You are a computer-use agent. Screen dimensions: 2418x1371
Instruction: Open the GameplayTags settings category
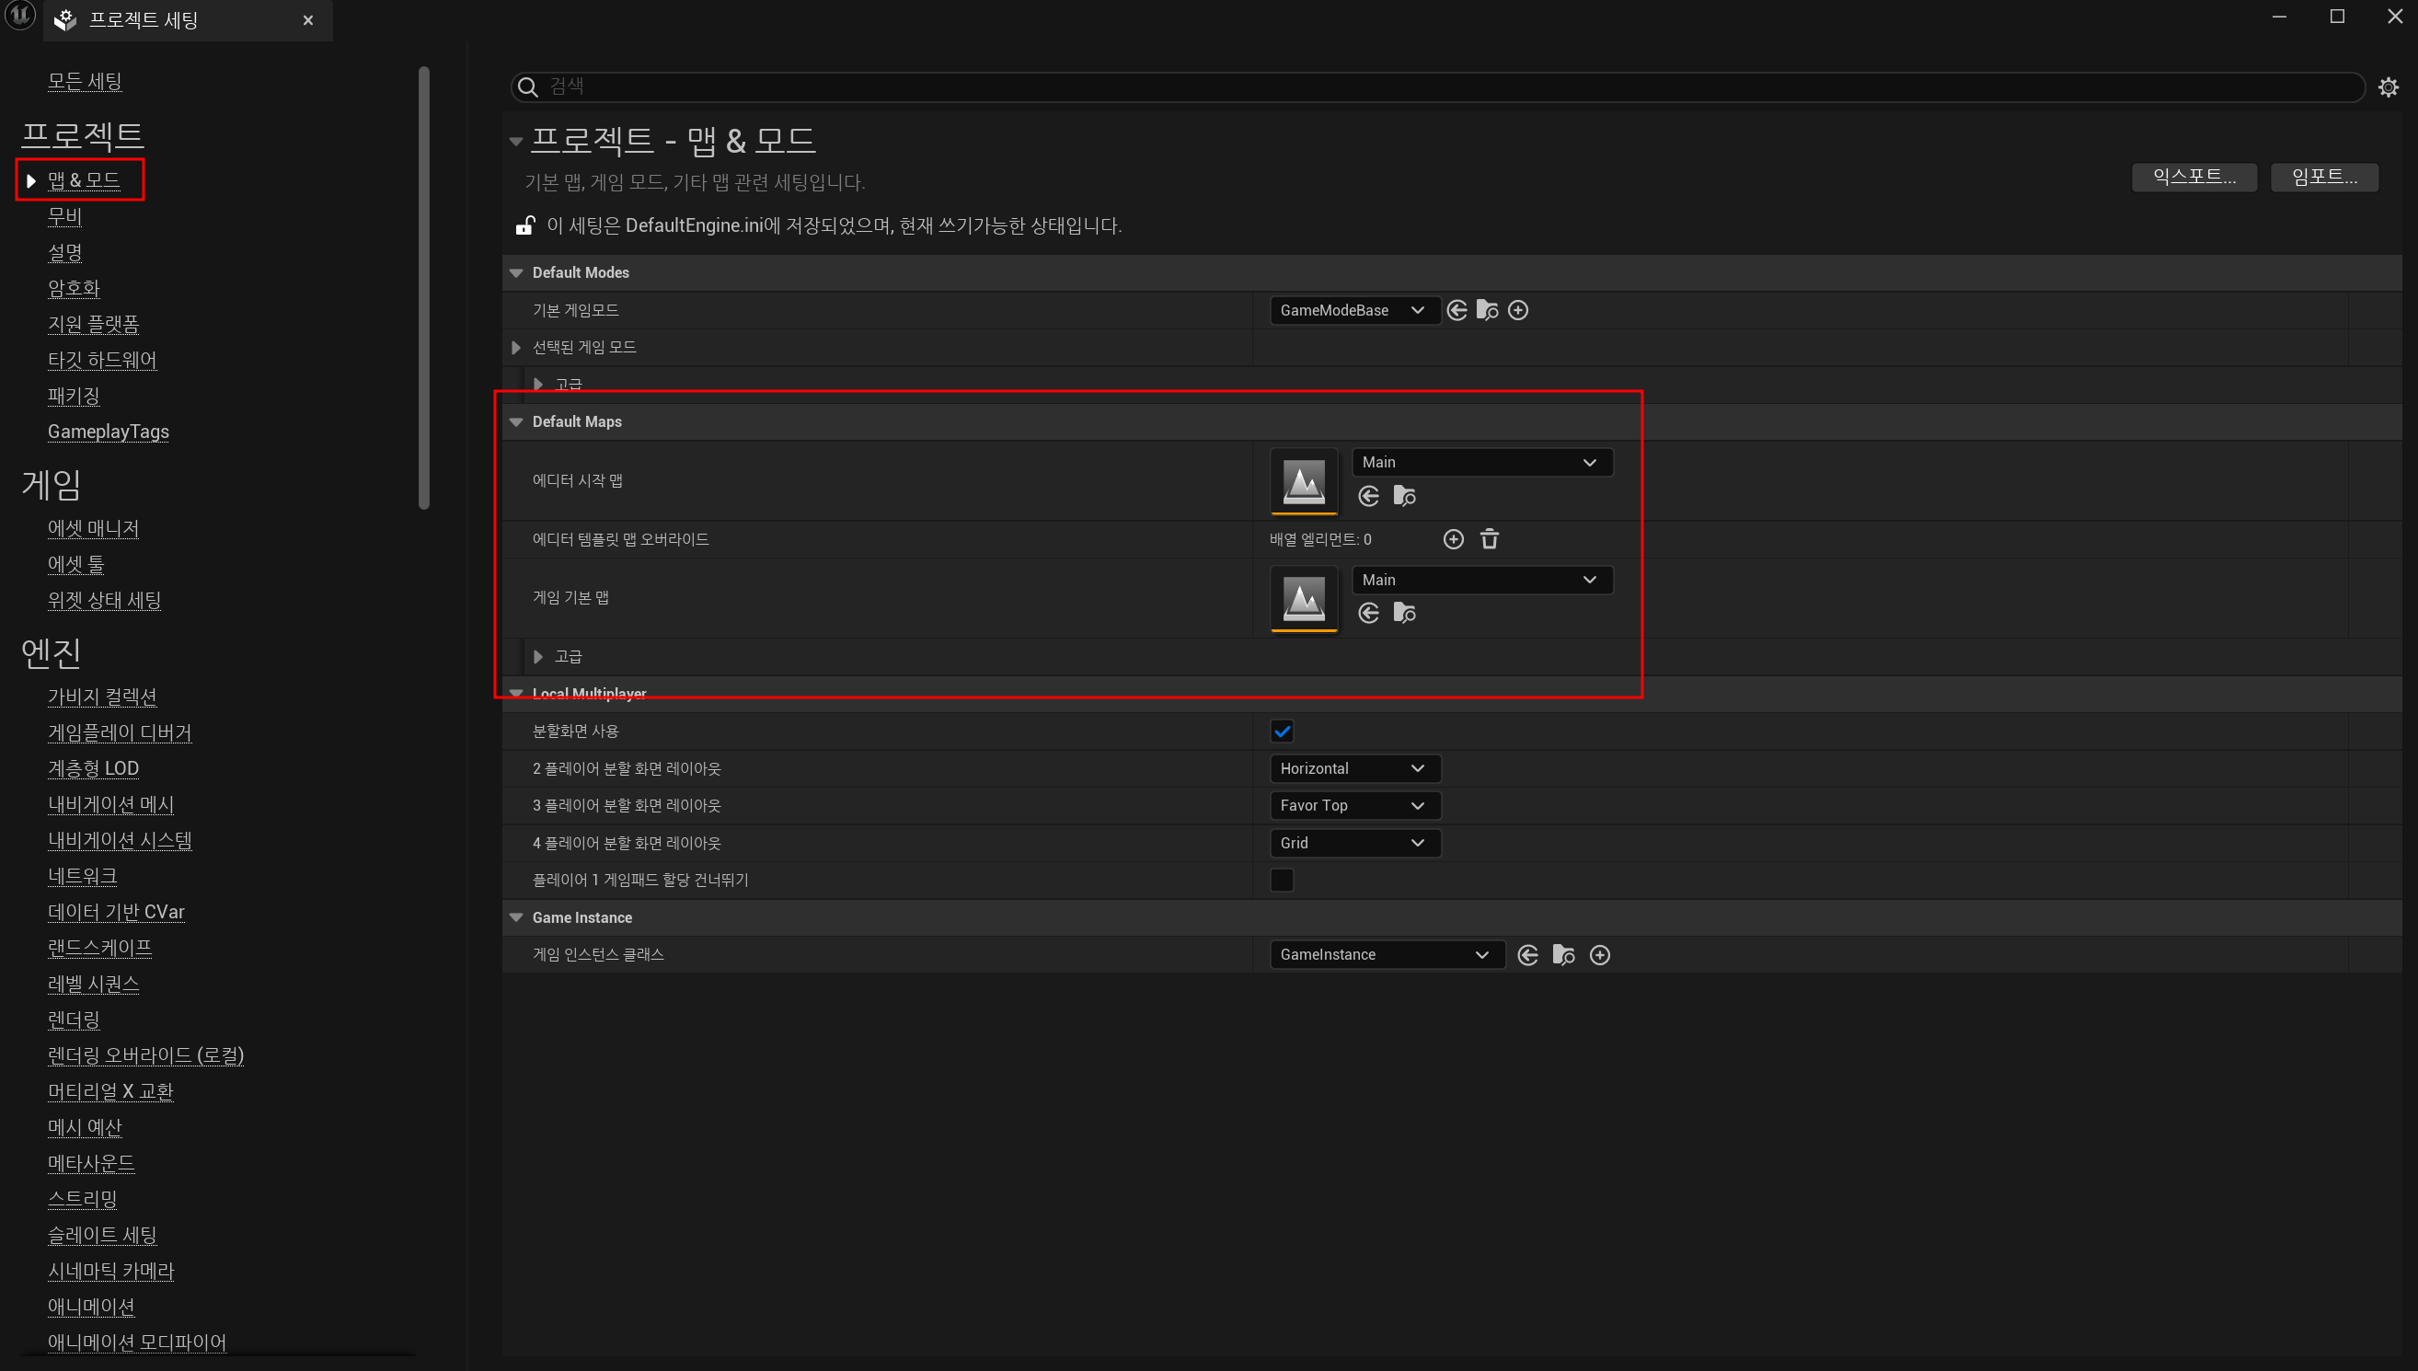(x=109, y=432)
